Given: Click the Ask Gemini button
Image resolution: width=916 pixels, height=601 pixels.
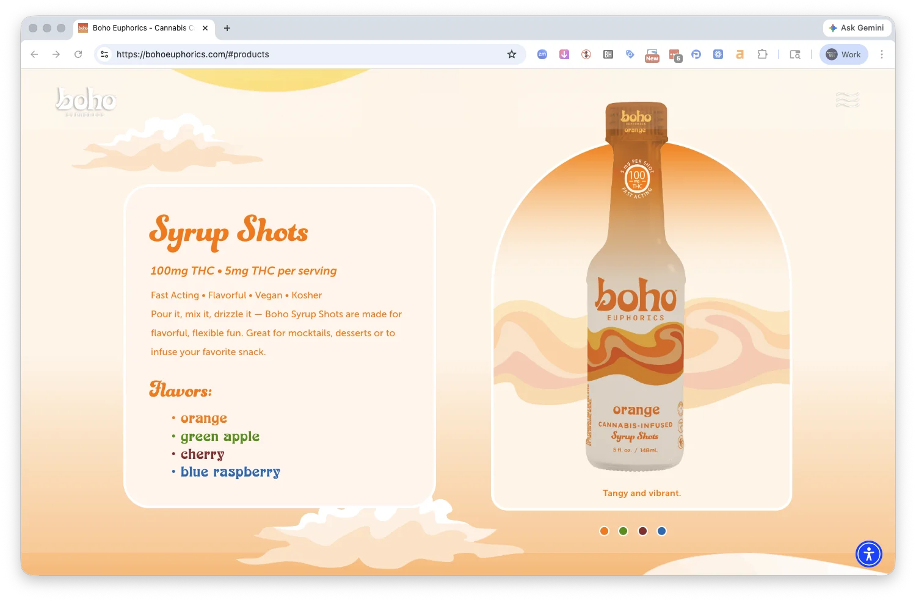Looking at the screenshot, I should (856, 28).
